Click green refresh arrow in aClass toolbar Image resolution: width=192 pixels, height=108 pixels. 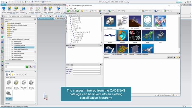[77, 11]
